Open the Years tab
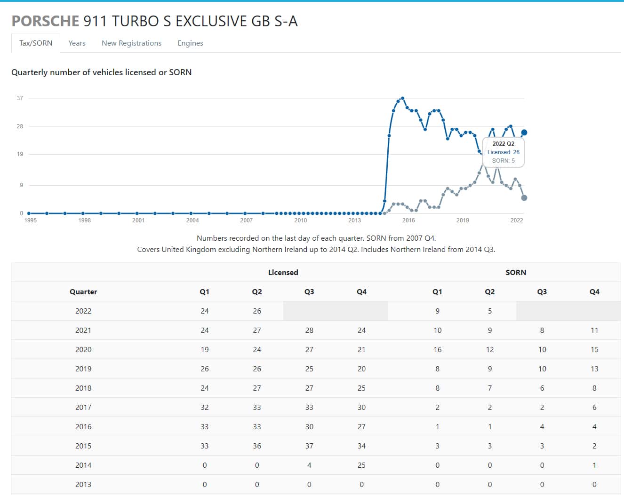The width and height of the screenshot is (624, 495). click(x=77, y=43)
